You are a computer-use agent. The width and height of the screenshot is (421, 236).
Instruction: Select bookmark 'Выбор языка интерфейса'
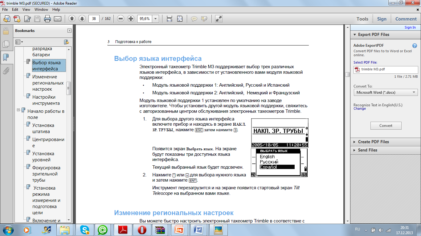(49, 66)
